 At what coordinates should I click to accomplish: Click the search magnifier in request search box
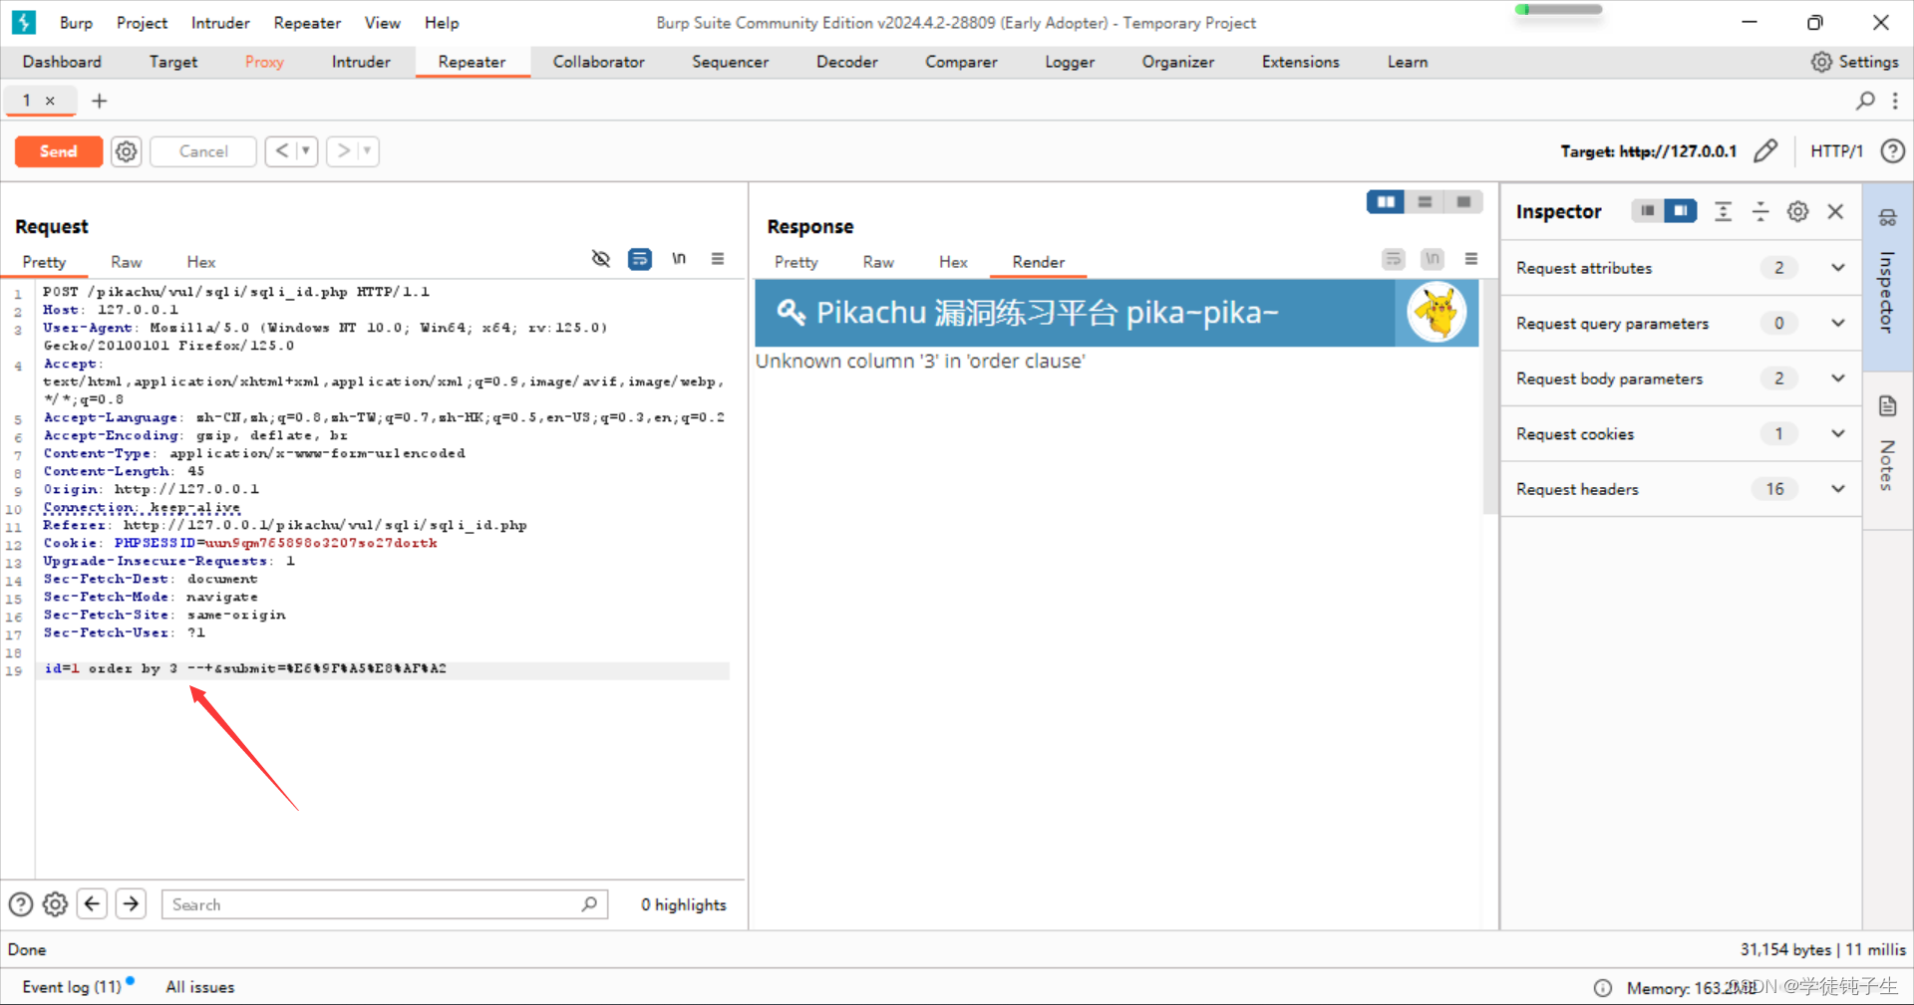(589, 904)
